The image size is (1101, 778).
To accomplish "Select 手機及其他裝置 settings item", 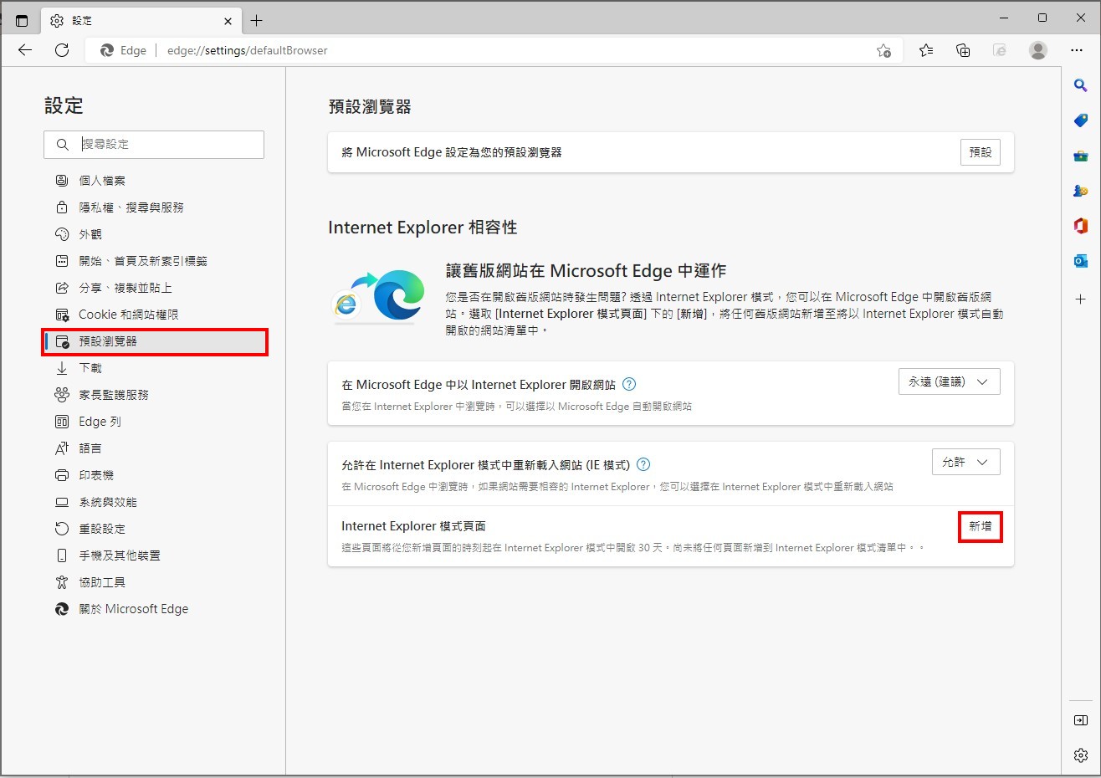I will point(155,555).
